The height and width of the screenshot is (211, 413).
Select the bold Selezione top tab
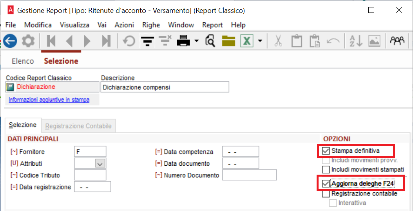(x=61, y=61)
